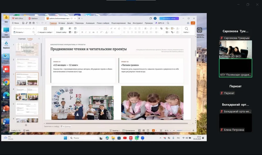Click the Redo arrow in WPS toolbar

(x=42, y=23)
